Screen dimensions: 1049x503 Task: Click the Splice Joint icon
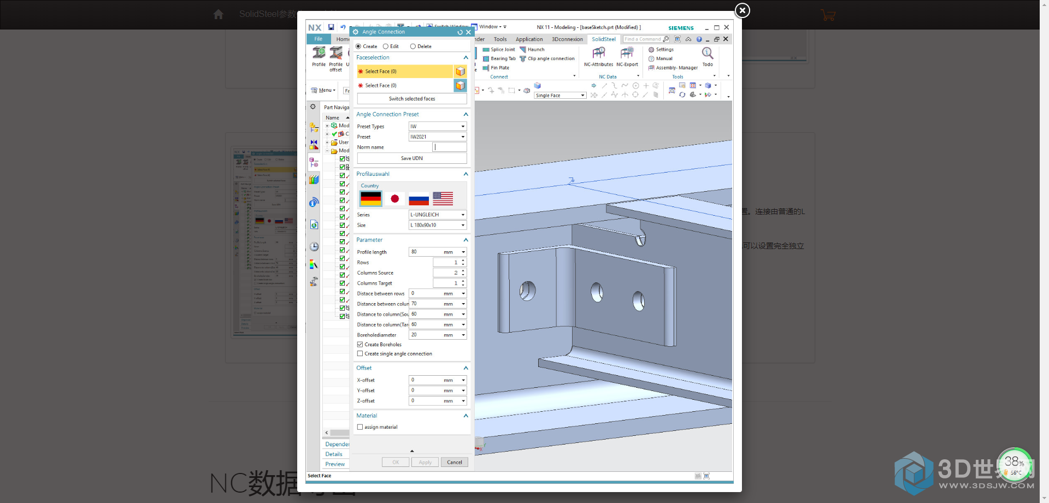(486, 50)
